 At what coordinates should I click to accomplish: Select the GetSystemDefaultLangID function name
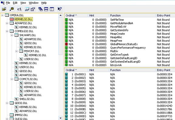point(125,62)
